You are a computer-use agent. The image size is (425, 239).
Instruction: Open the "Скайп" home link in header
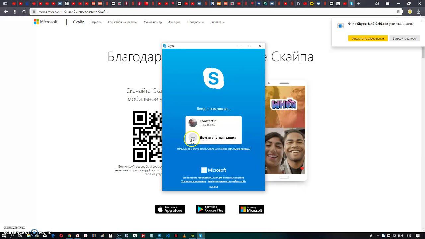coord(79,22)
